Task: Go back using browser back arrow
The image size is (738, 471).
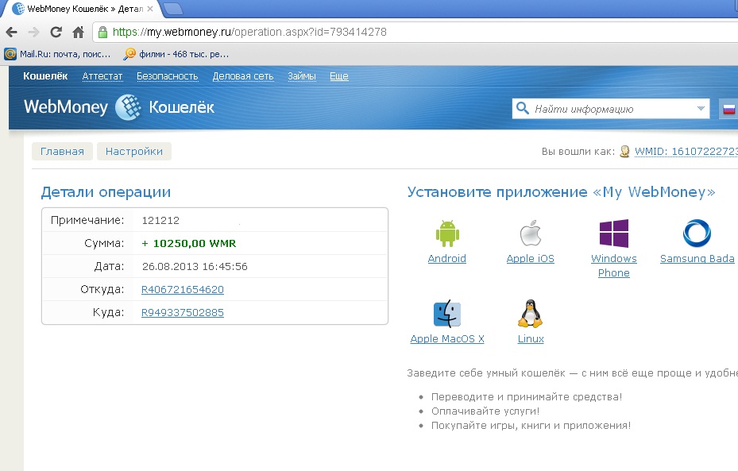Action: click(x=12, y=32)
